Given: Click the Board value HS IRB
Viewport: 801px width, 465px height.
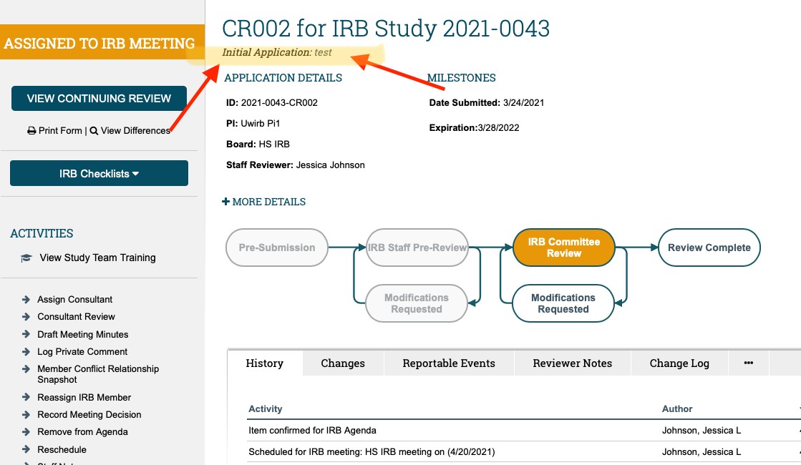Looking at the screenshot, I should (274, 144).
